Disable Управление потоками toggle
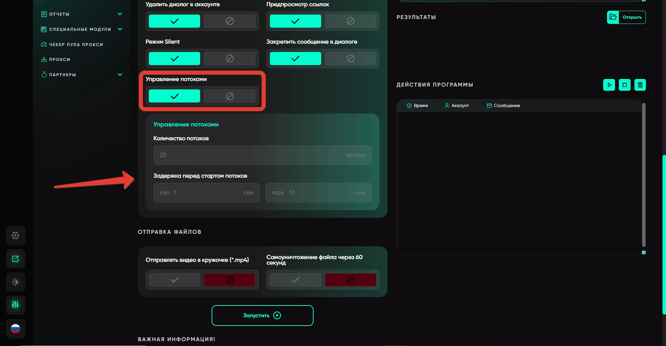 pos(230,96)
